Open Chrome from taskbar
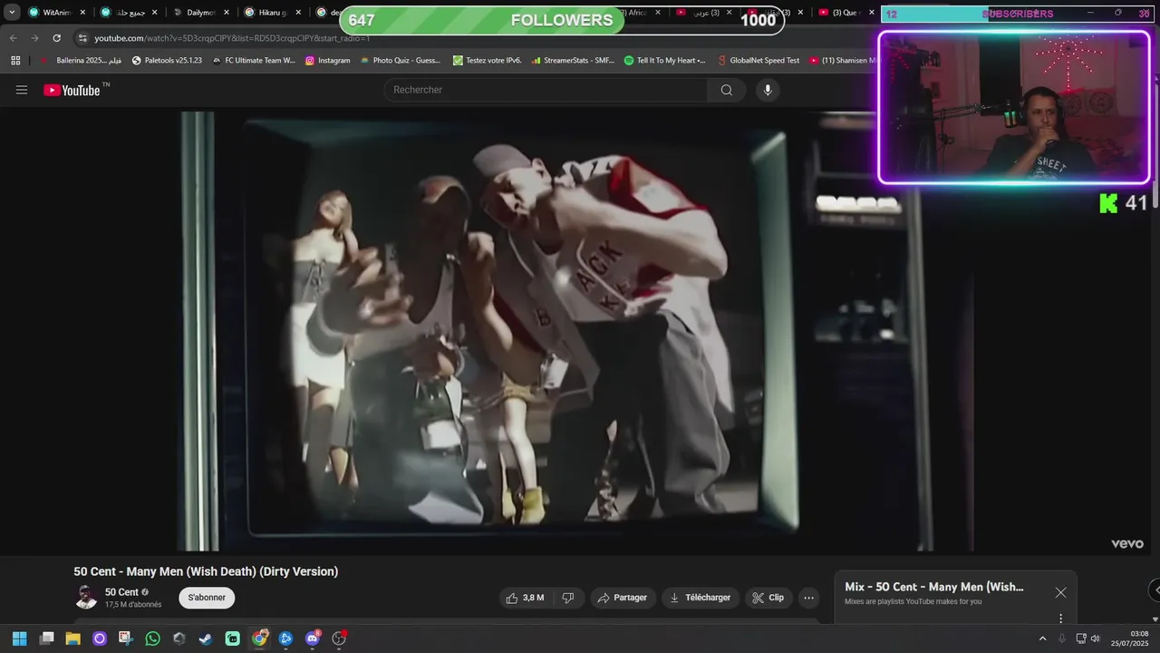 [259, 638]
